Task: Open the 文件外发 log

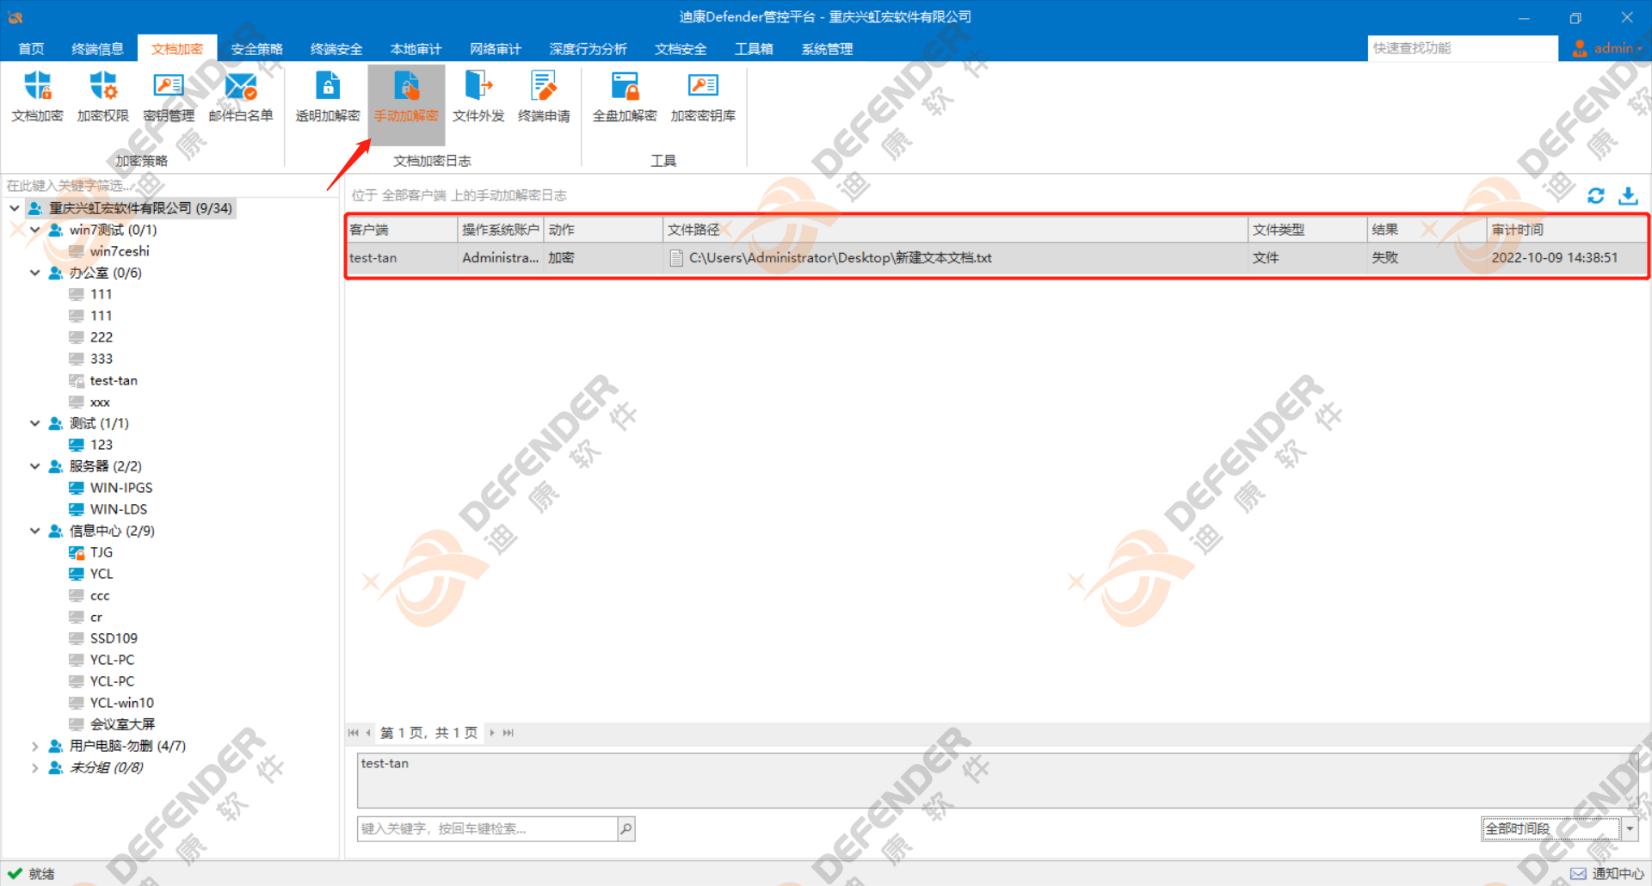Action: [478, 96]
